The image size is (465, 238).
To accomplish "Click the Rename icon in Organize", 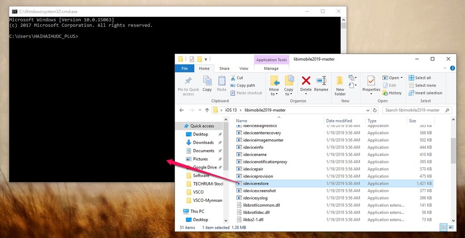I will pos(321,81).
